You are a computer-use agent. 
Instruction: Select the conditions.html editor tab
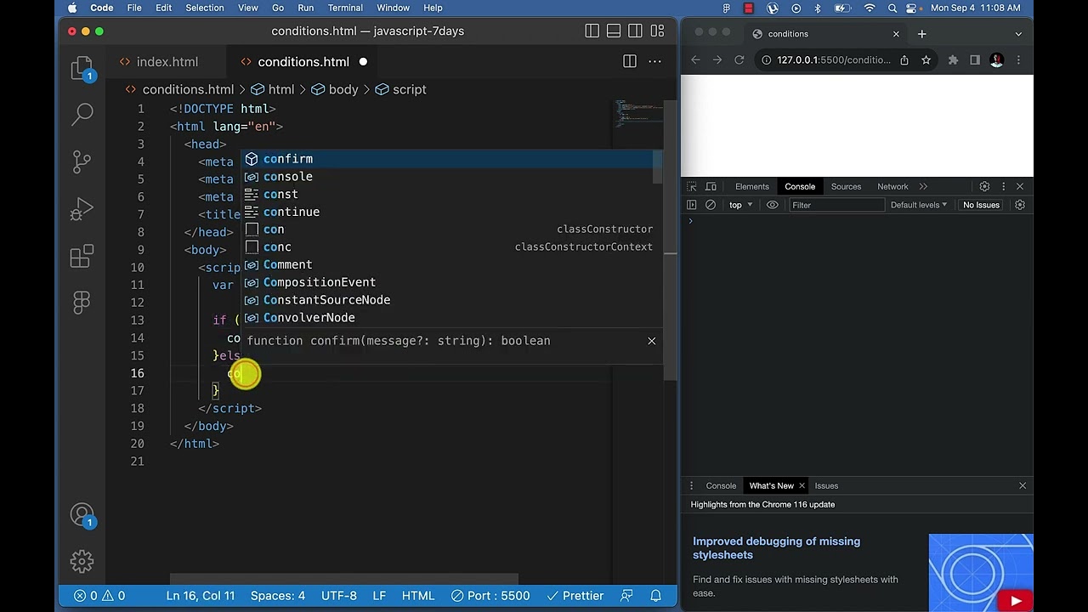[x=303, y=61]
